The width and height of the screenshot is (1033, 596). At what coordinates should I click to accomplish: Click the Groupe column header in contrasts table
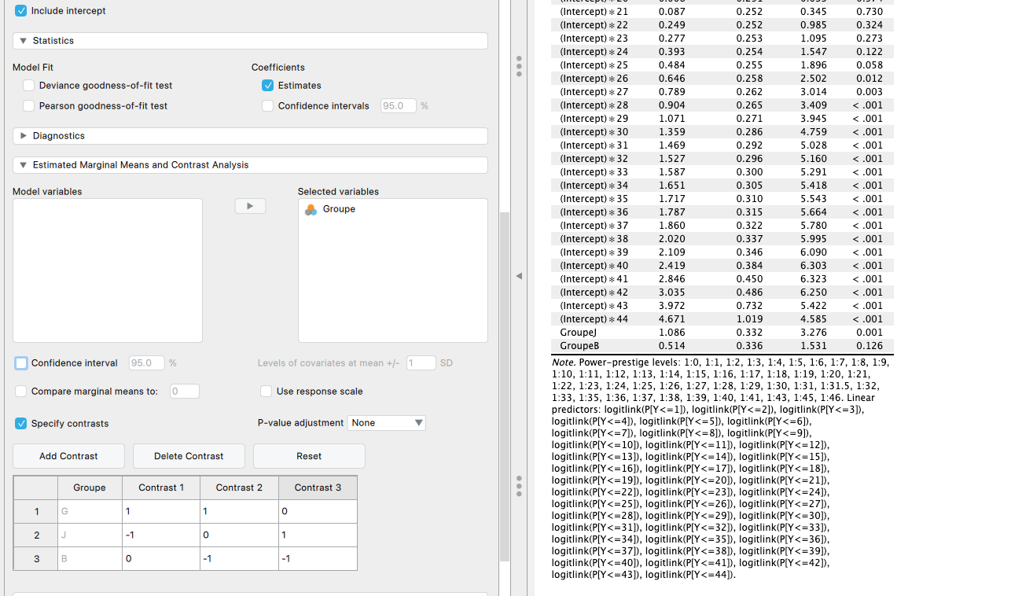click(90, 487)
